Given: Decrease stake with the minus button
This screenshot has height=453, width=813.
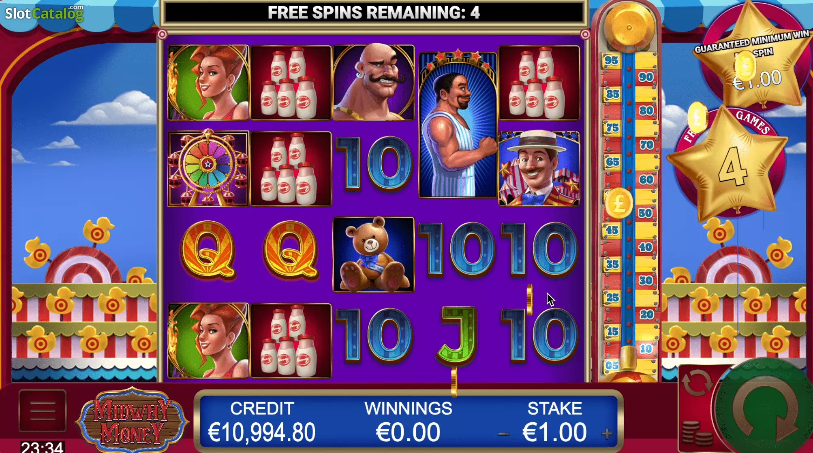Looking at the screenshot, I should tap(503, 434).
